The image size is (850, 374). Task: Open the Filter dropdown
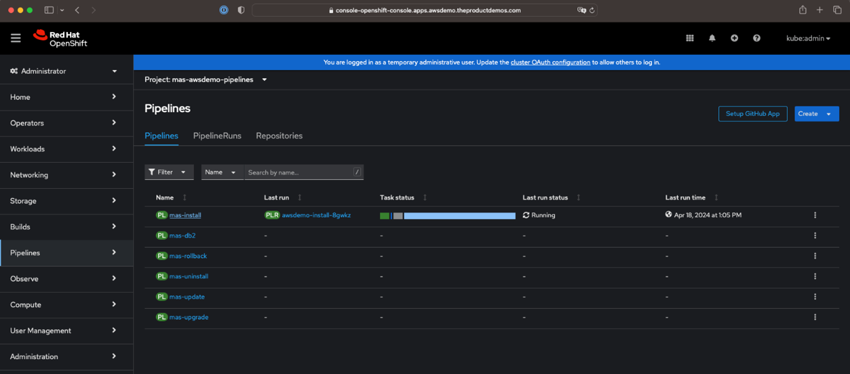169,172
